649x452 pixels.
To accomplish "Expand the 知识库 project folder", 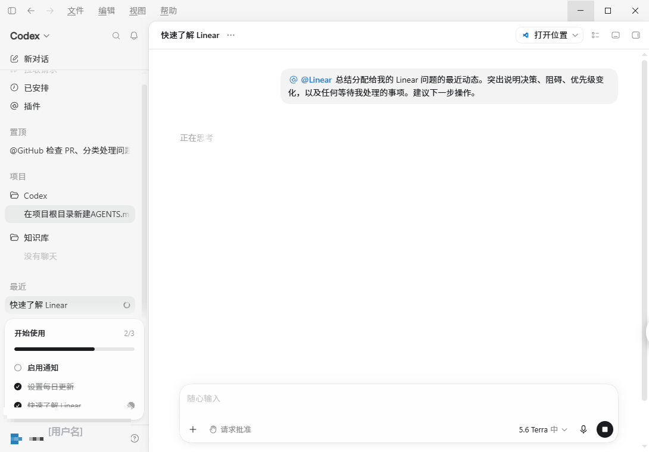I will [x=70, y=238].
